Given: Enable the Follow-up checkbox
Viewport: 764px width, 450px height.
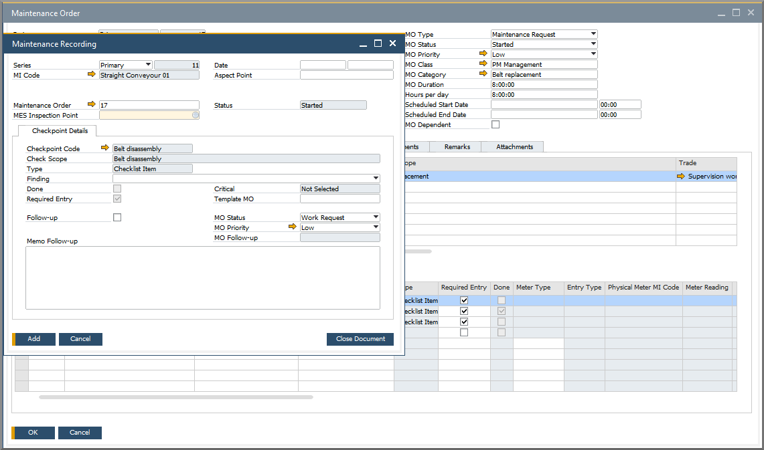Looking at the screenshot, I should point(117,217).
